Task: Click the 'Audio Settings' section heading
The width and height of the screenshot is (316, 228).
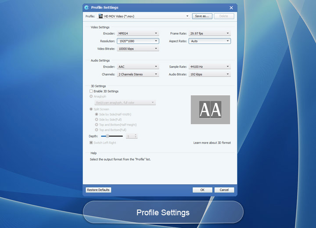Action: pyautogui.click(x=100, y=61)
